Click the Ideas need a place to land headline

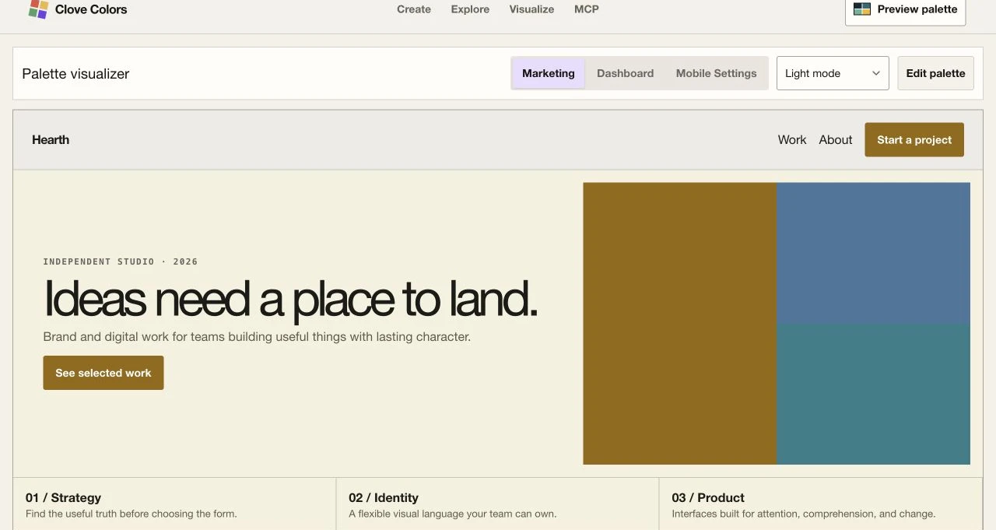tap(290, 299)
